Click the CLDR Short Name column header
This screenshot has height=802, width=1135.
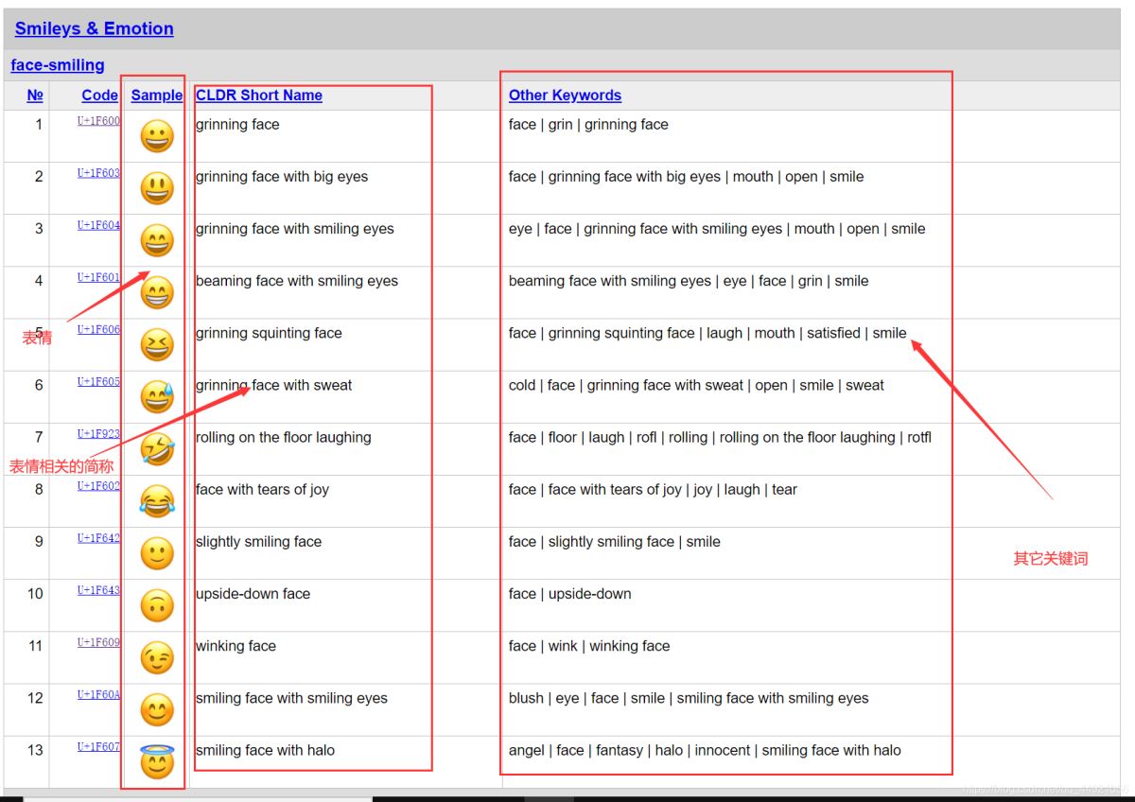[258, 96]
